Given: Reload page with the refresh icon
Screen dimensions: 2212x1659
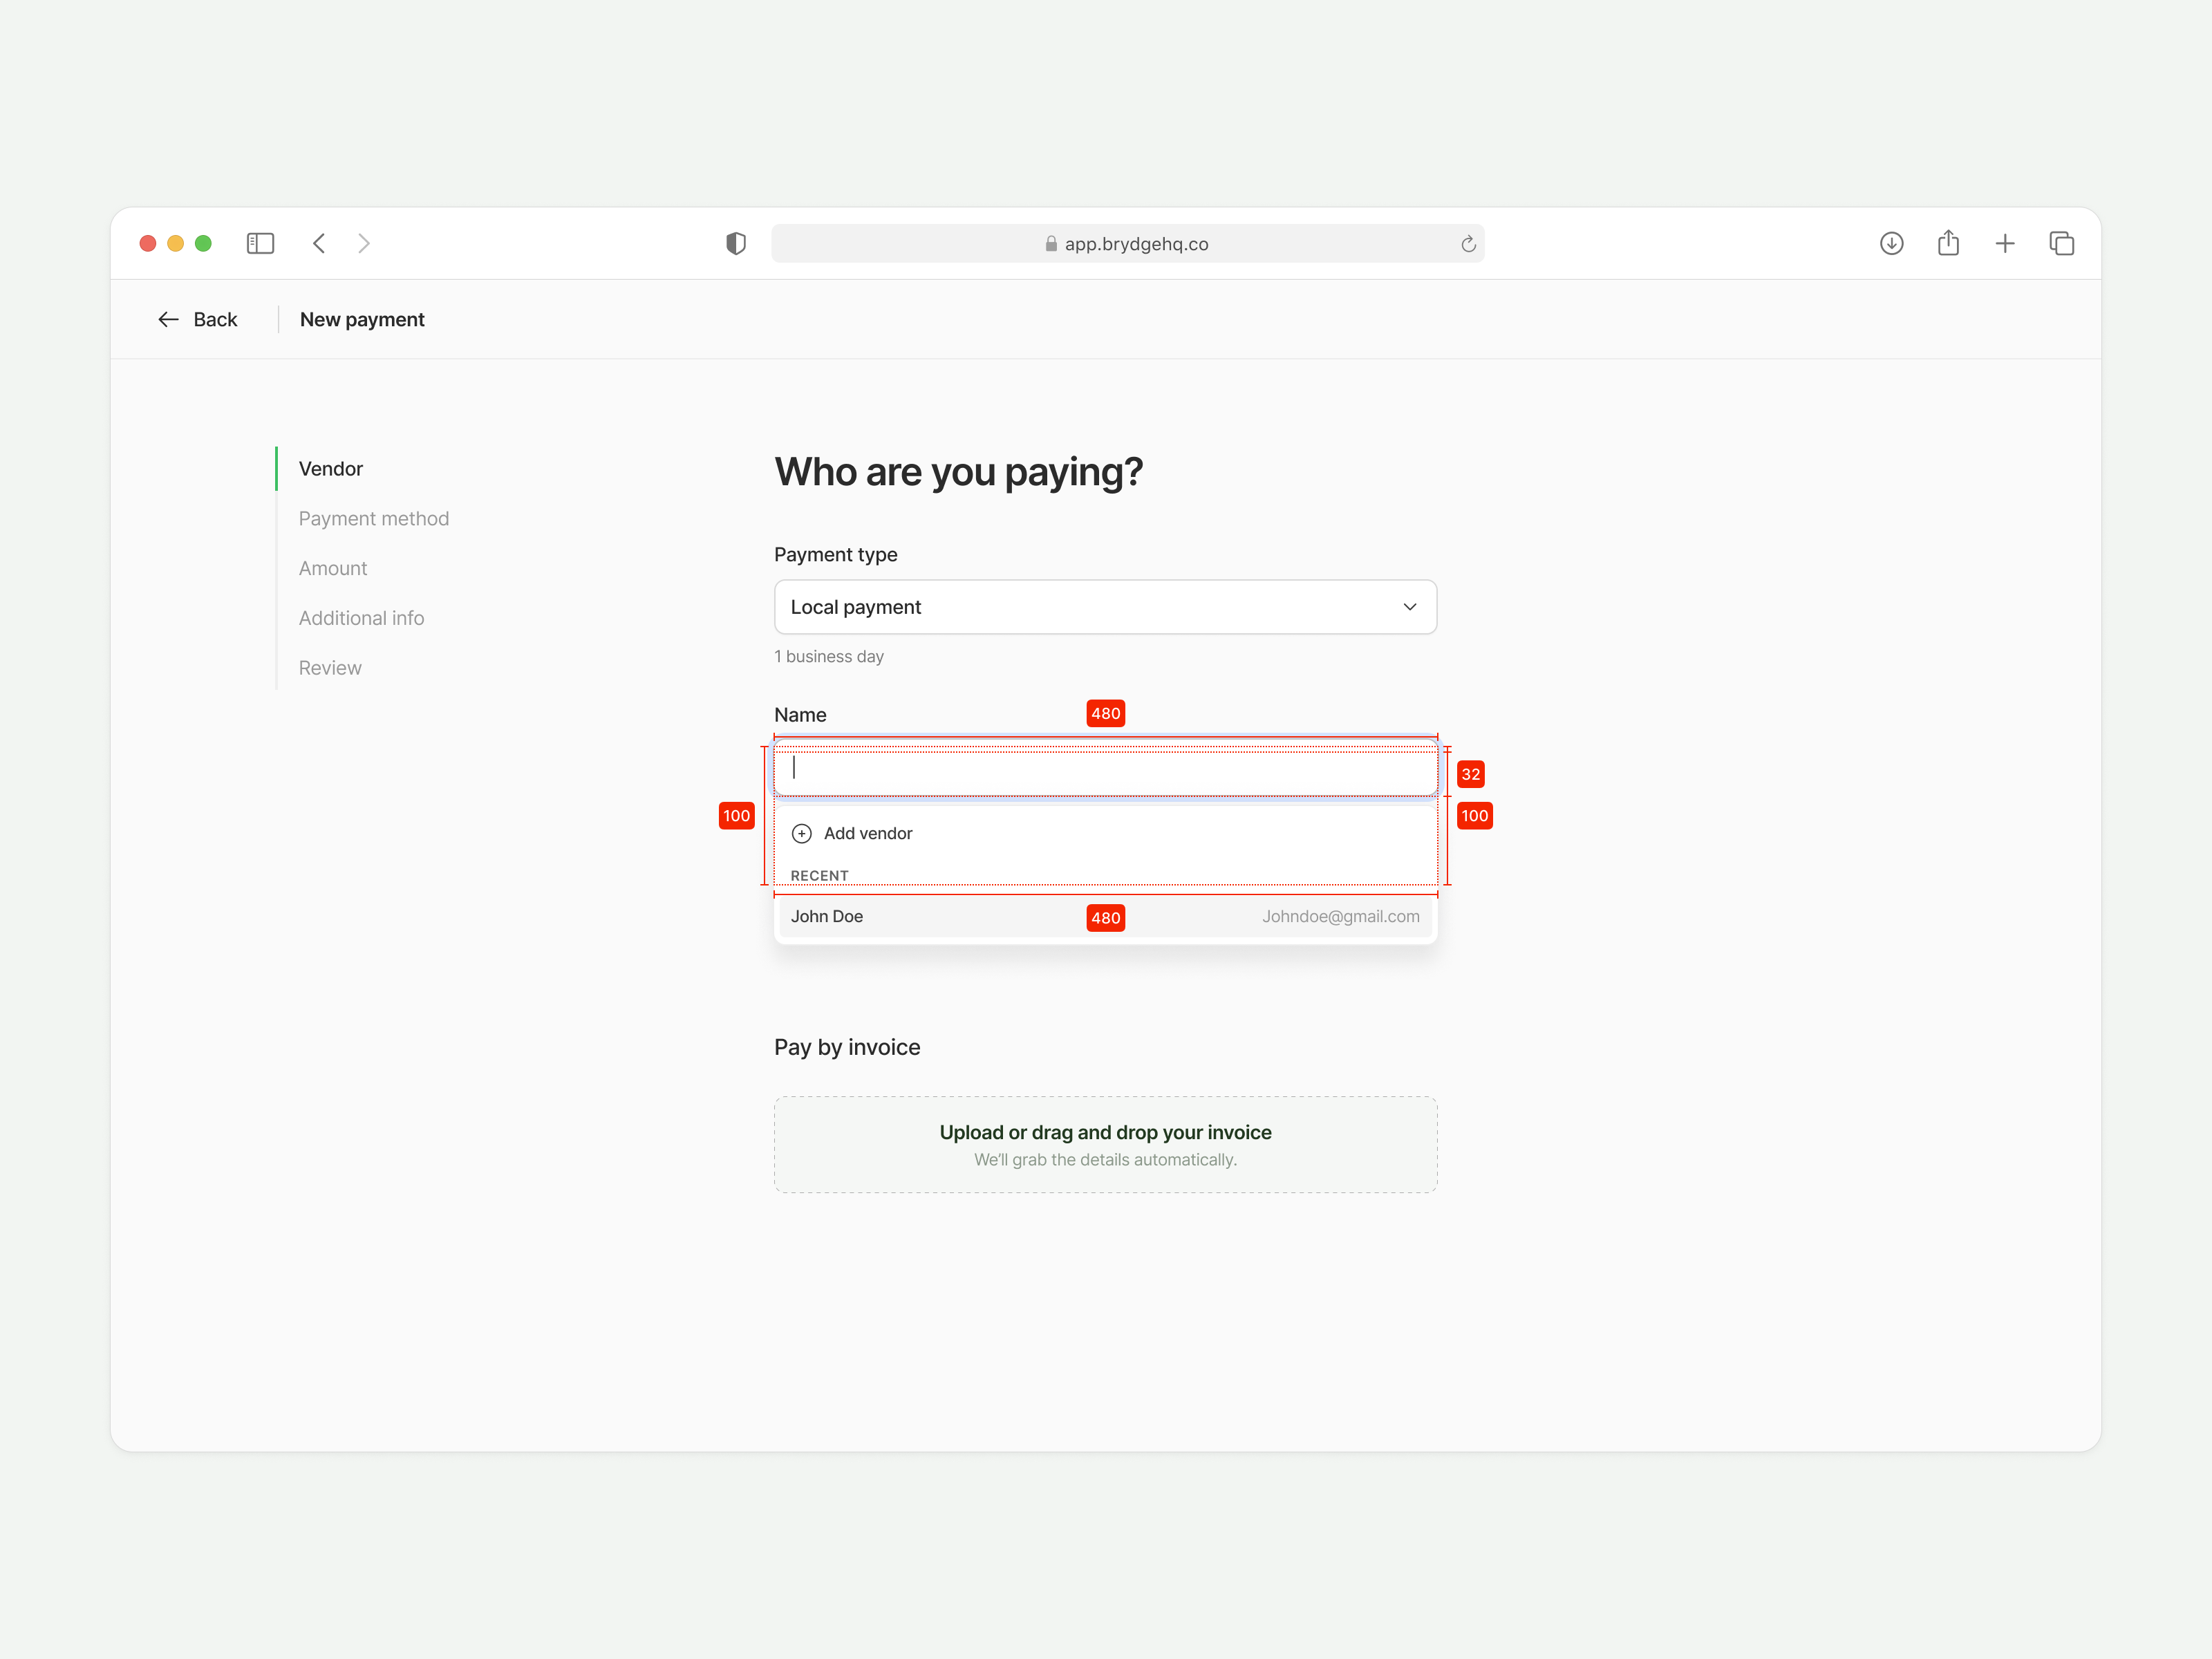Looking at the screenshot, I should coord(1468,244).
